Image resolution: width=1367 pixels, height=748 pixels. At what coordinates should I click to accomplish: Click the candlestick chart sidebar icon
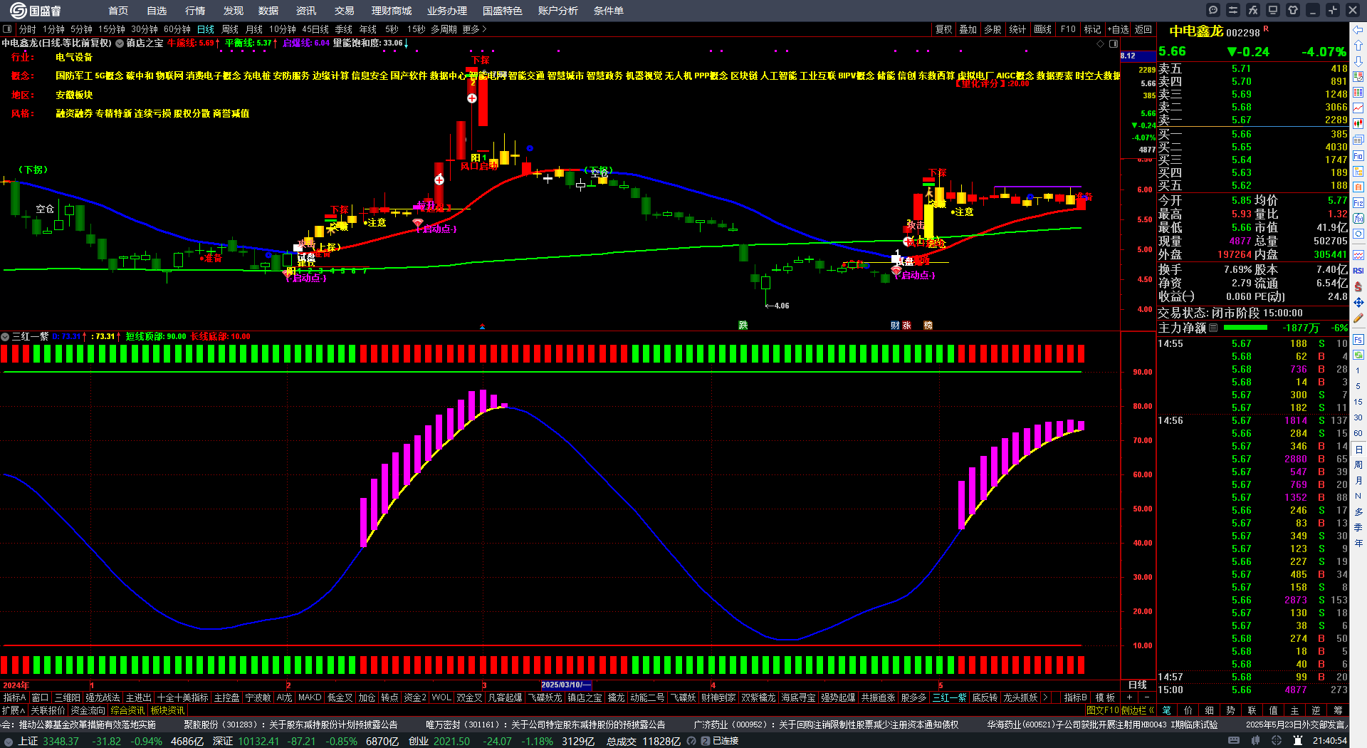[1358, 123]
